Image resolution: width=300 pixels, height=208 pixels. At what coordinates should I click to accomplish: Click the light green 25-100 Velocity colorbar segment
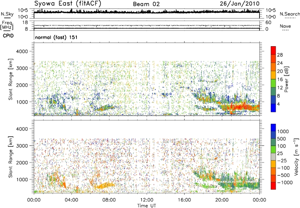coord(273,149)
